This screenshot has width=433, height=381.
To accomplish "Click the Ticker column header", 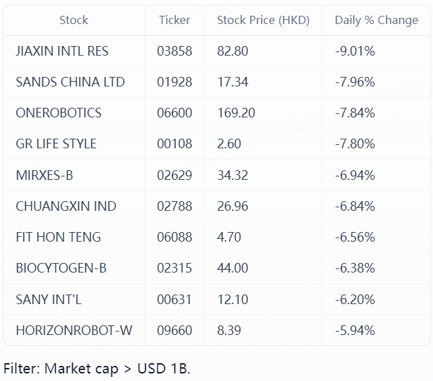I will [175, 20].
